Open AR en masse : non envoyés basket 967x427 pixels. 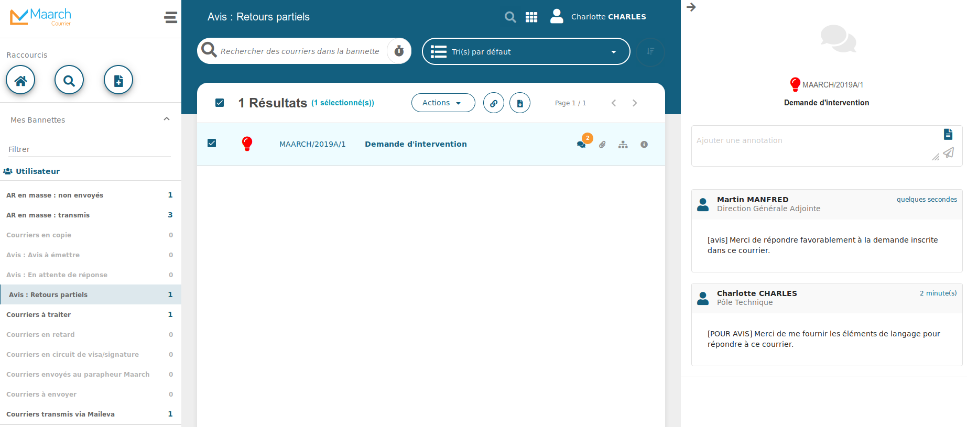pos(91,195)
